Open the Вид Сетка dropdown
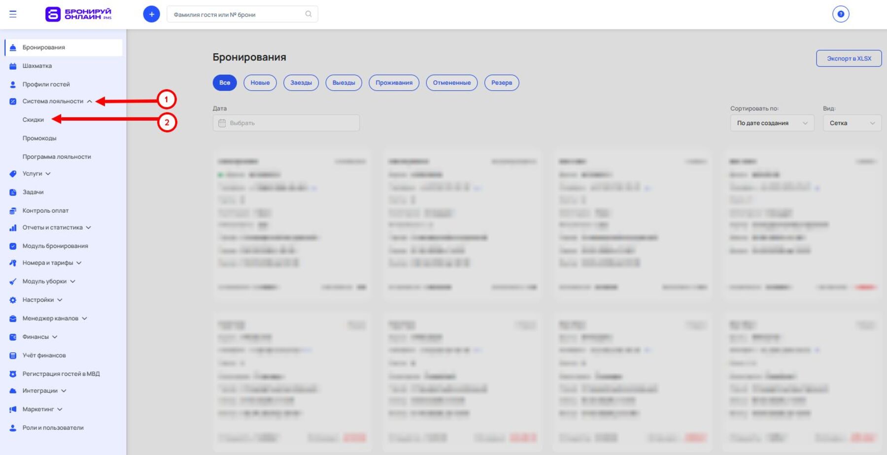887x455 pixels. click(852, 123)
